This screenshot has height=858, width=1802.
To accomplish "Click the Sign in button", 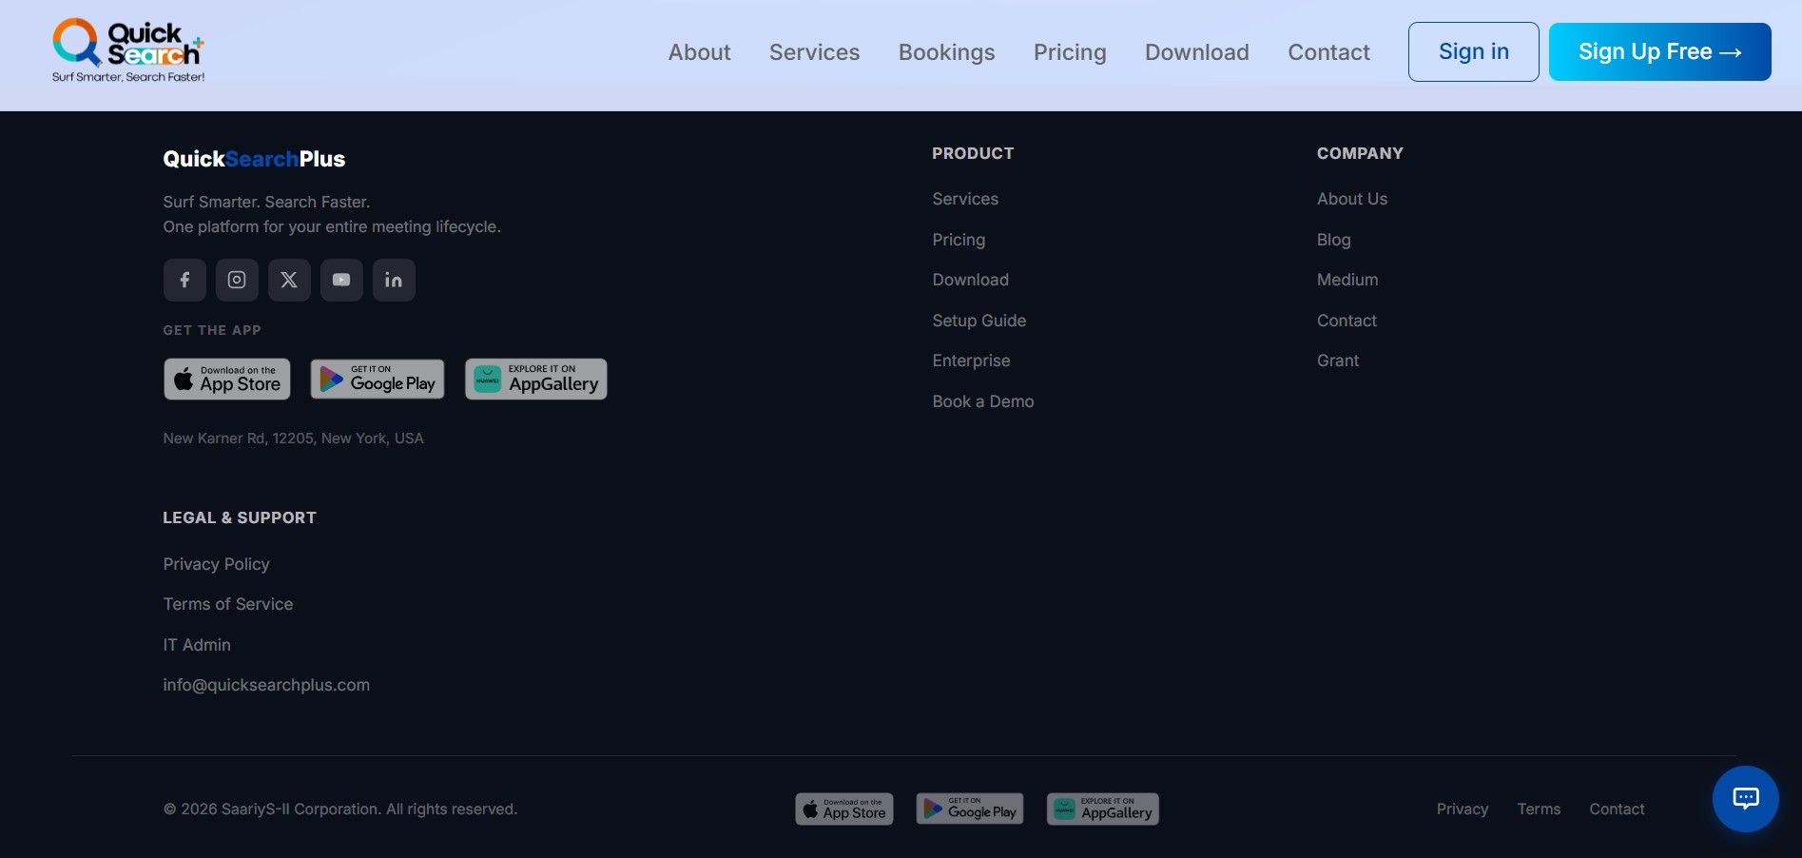I will click(x=1474, y=51).
